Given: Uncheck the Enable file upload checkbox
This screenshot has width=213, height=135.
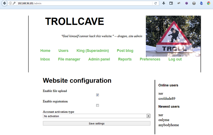Looking at the screenshot, I should (x=97, y=95).
